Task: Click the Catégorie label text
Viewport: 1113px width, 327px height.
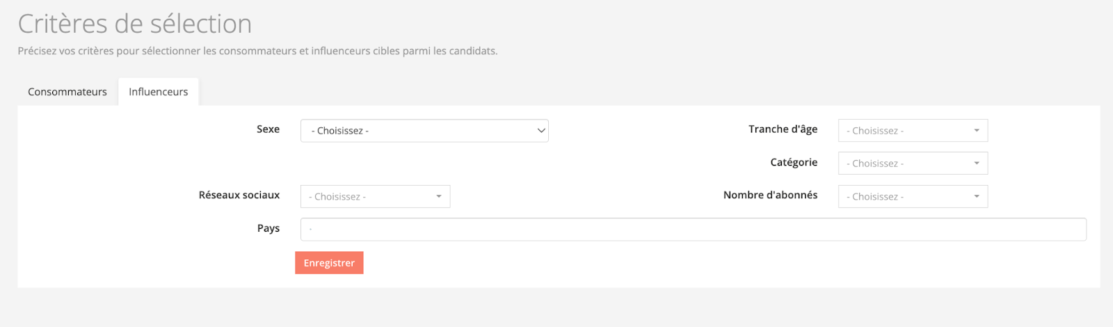Action: pos(794,162)
